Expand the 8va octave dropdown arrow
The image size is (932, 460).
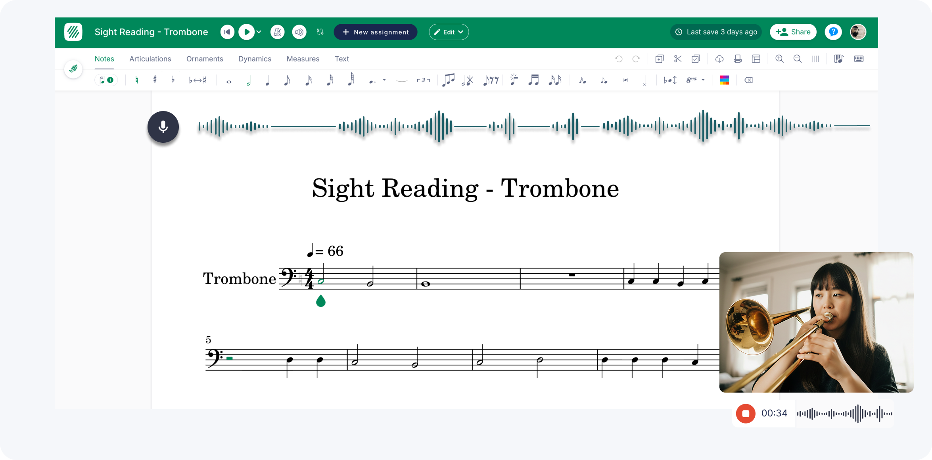click(x=703, y=80)
